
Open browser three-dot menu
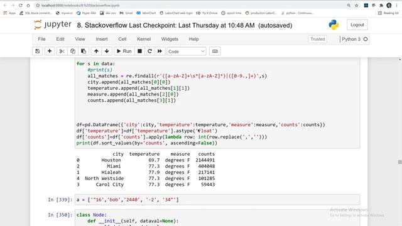click(x=396, y=6)
